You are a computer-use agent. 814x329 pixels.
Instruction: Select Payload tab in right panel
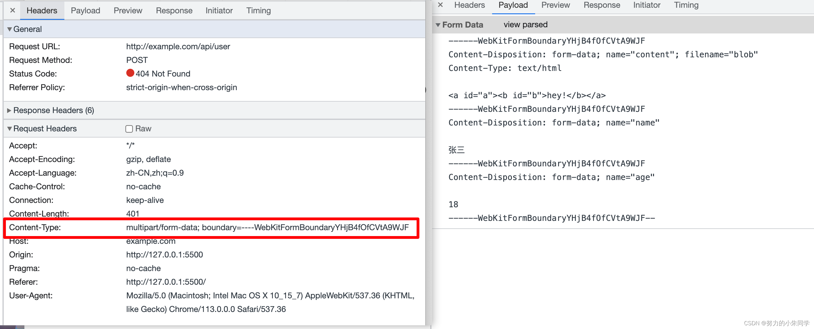click(513, 5)
